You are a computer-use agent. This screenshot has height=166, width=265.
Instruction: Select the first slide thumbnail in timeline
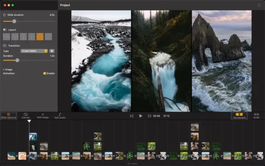coord(12,156)
